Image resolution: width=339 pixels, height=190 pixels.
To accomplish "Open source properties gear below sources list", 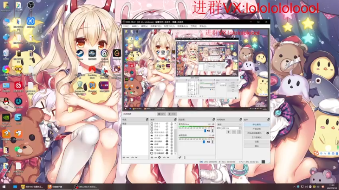I will [160, 157].
